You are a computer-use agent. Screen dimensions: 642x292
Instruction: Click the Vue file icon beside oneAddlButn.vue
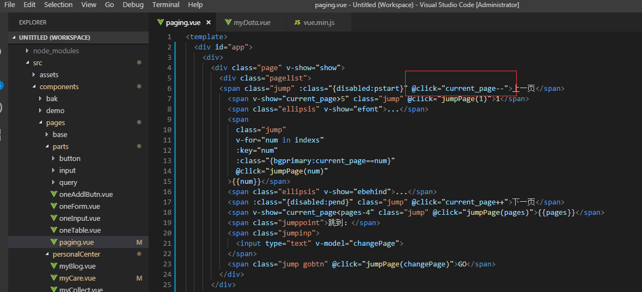tap(53, 194)
